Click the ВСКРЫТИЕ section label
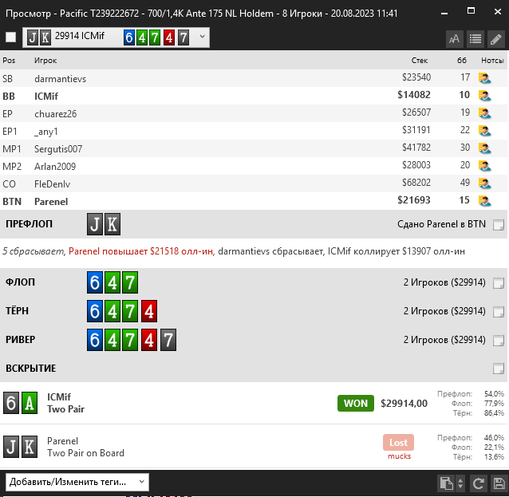Viewport: 509px width, 497px height. pyautogui.click(x=31, y=368)
